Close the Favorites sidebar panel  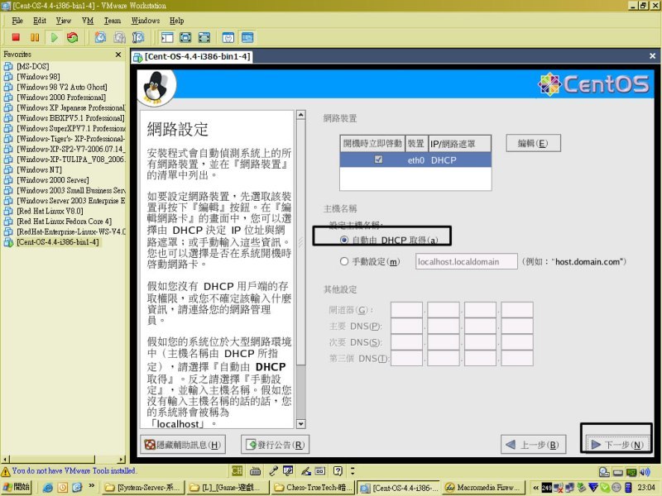(118, 55)
